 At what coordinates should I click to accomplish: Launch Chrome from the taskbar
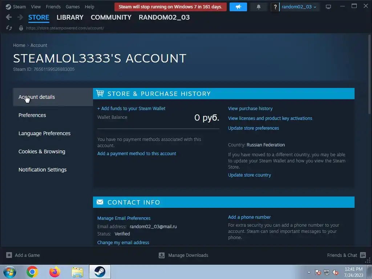[32, 272]
